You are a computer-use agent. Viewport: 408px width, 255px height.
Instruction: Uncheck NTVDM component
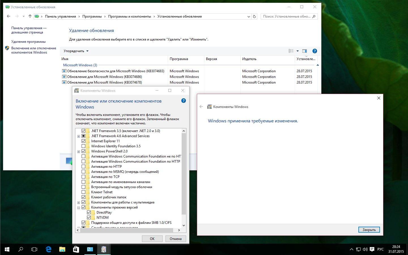[x=89, y=218]
